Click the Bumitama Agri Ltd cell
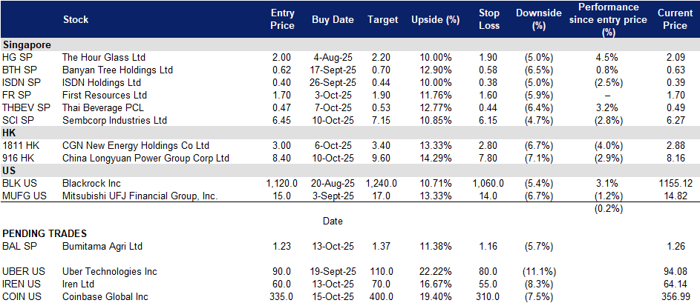700x303 pixels. pos(103,246)
